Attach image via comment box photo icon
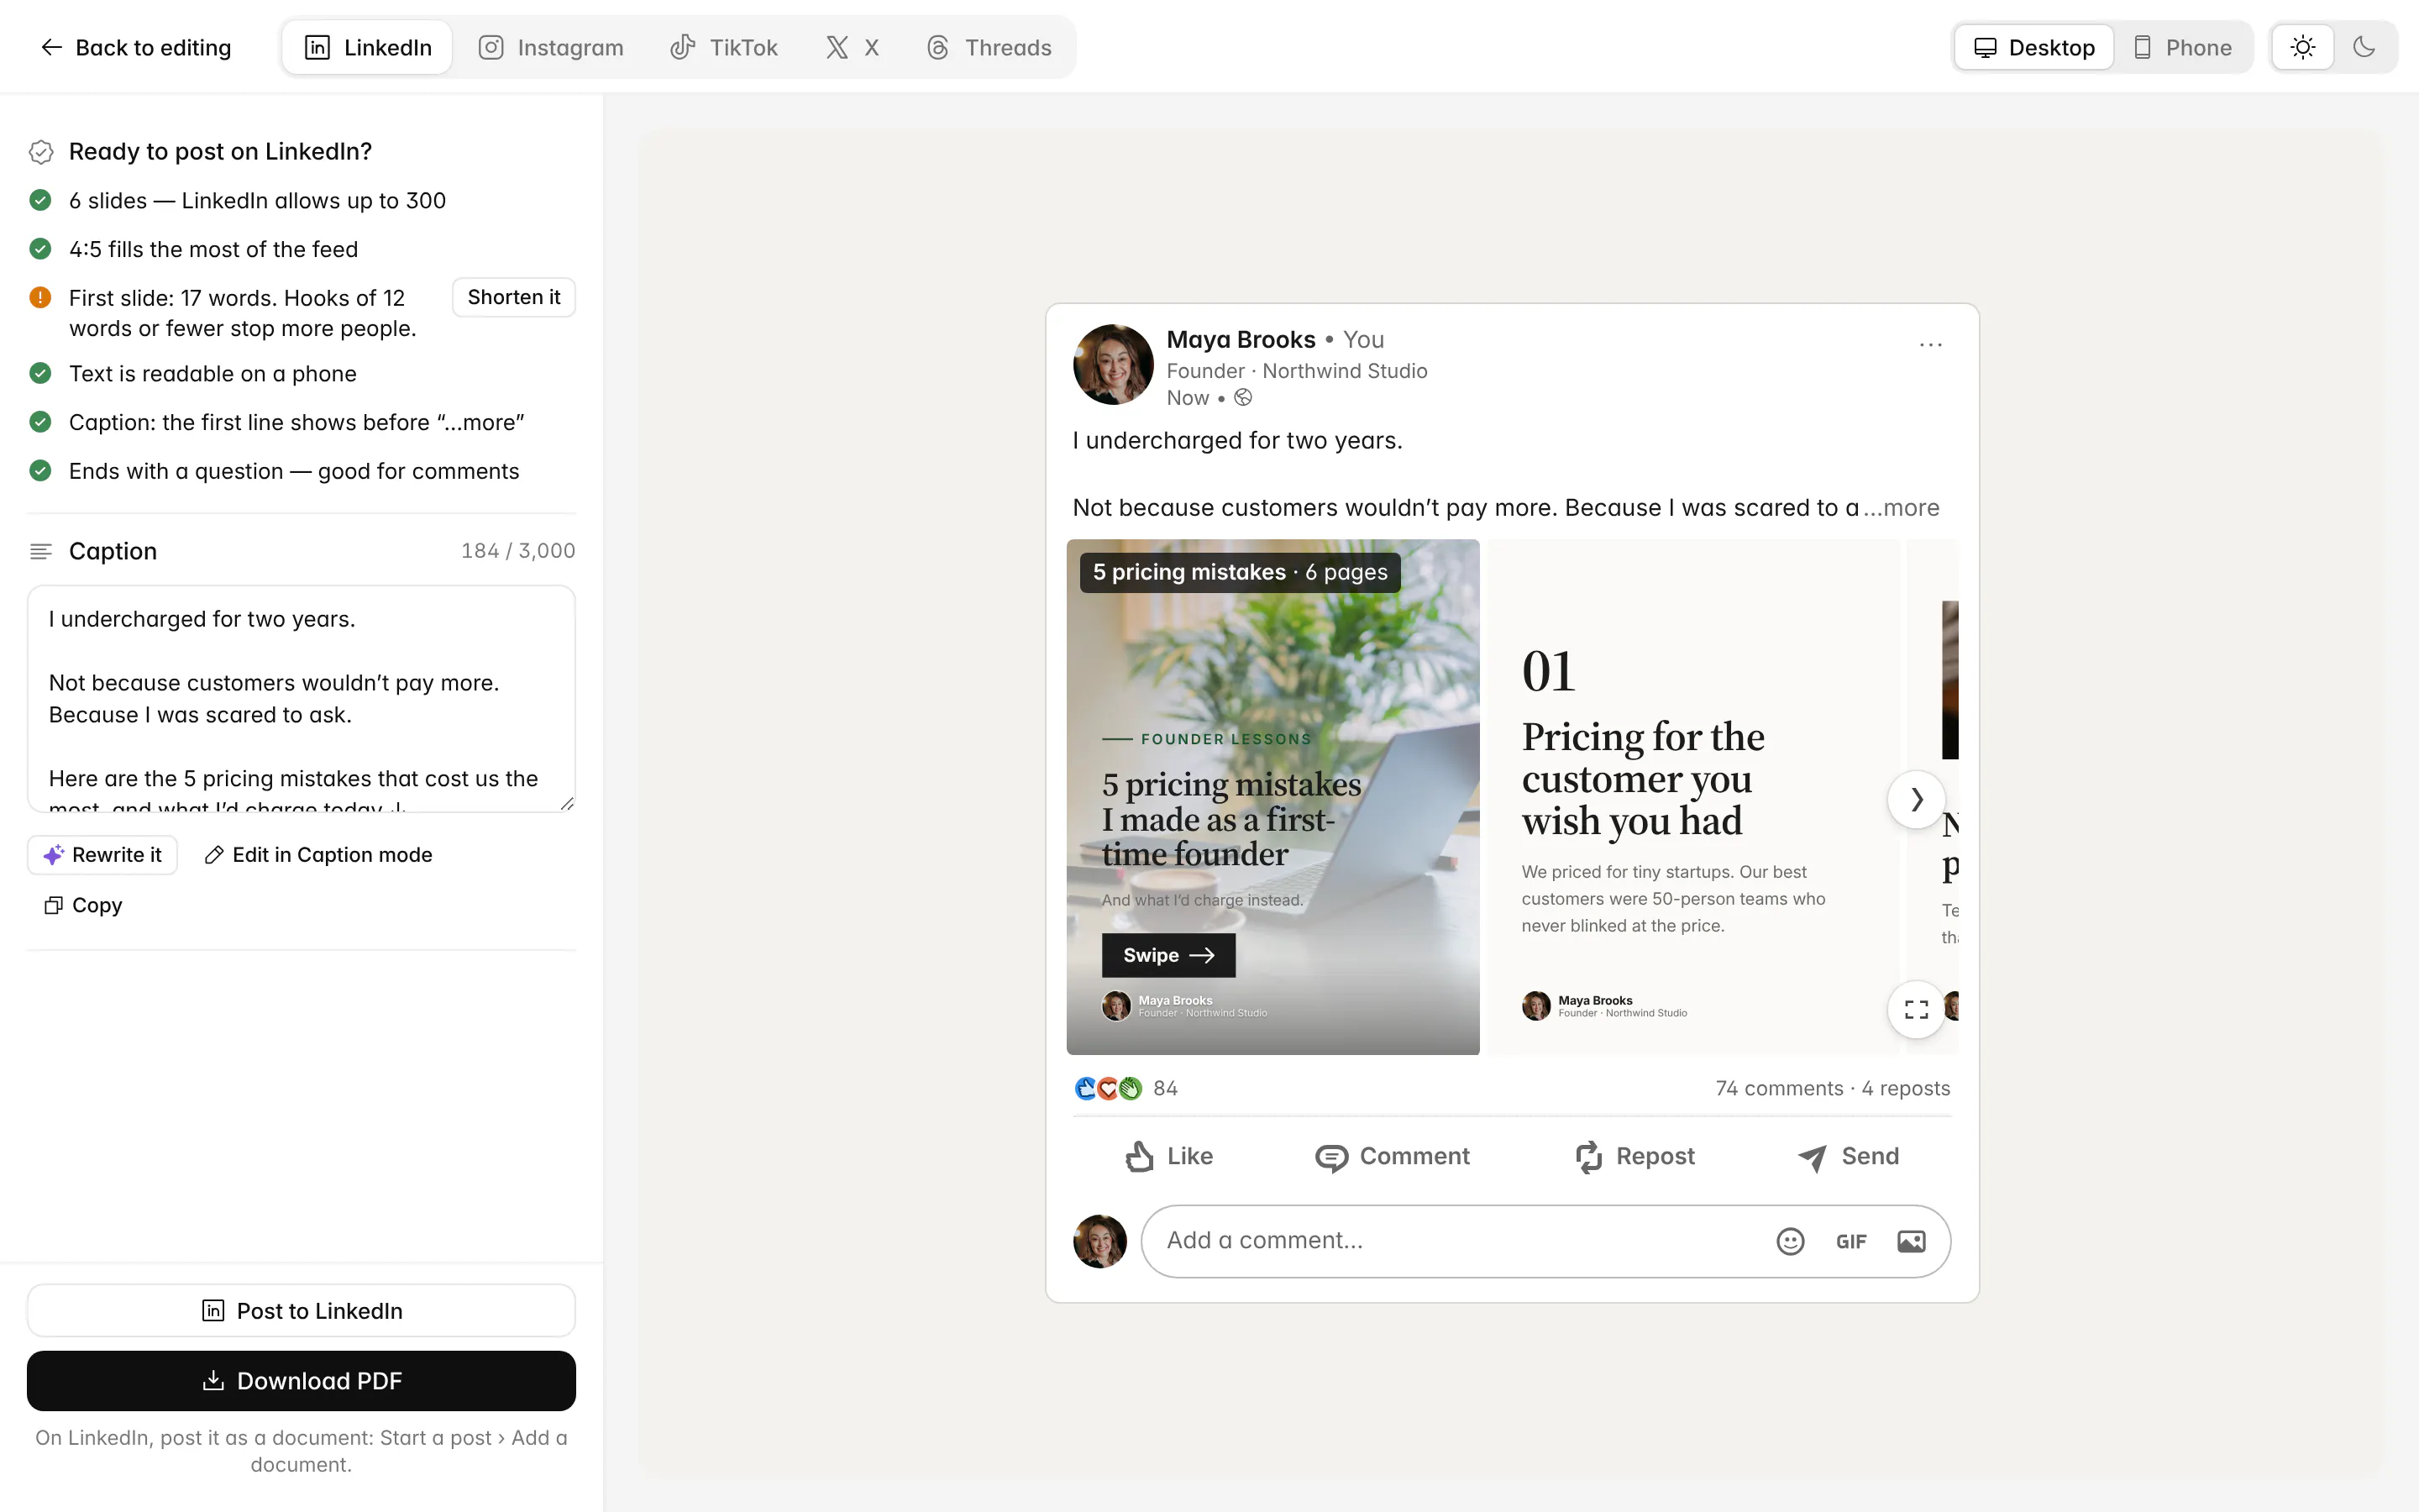This screenshot has width=2419, height=1512. [1911, 1241]
